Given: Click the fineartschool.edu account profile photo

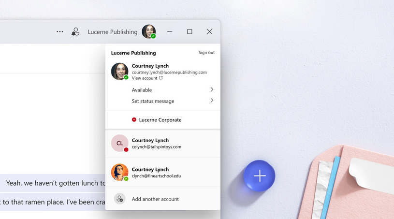Looking at the screenshot, I should coord(119,172).
